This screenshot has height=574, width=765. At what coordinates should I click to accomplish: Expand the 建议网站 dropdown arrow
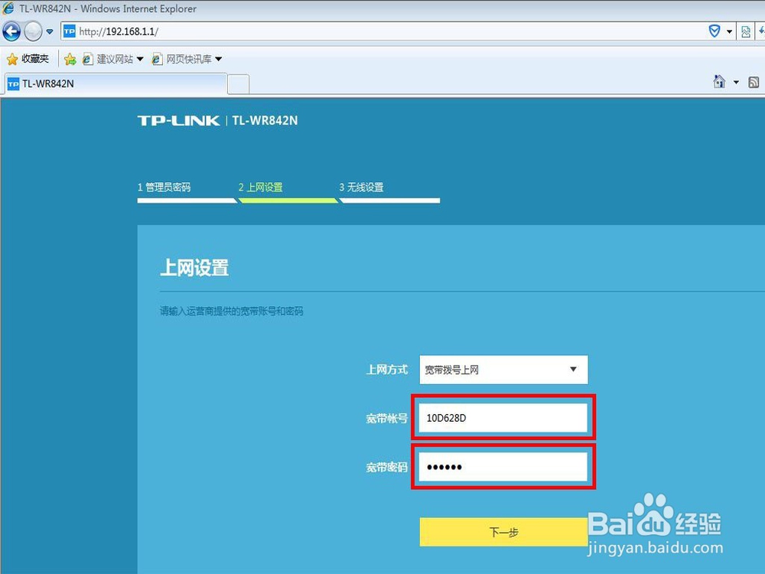140,59
